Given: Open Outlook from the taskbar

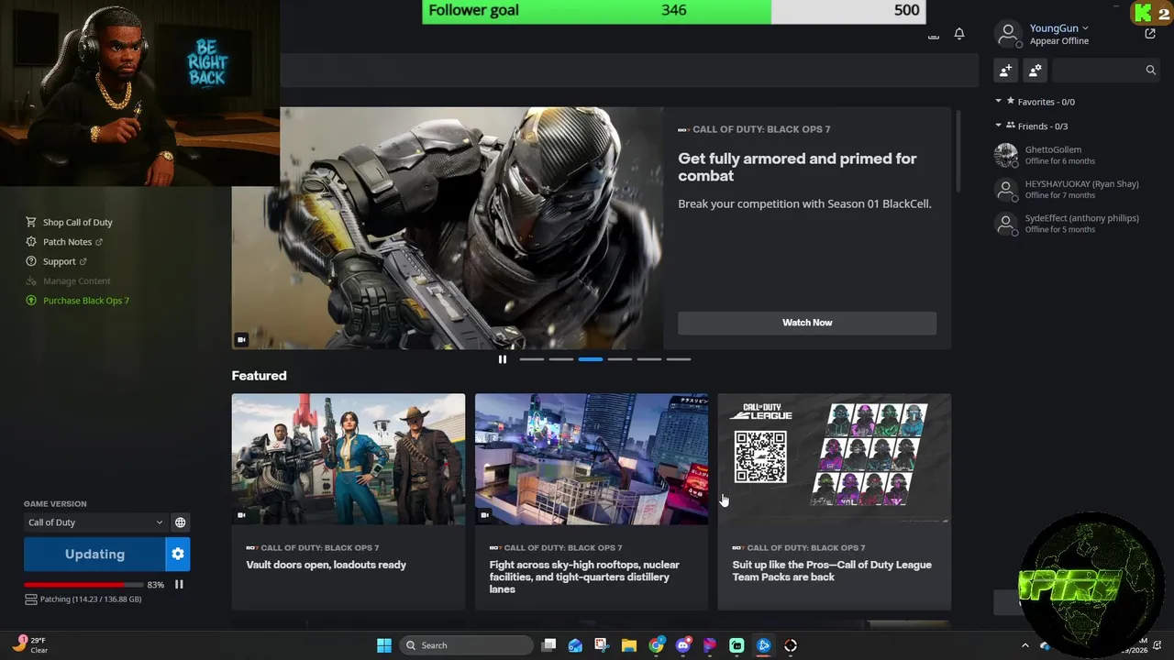Looking at the screenshot, I should tap(575, 645).
